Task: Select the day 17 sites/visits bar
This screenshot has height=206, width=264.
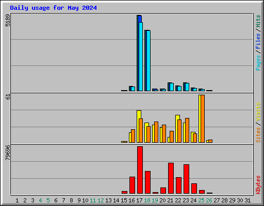Action: tap(140, 126)
